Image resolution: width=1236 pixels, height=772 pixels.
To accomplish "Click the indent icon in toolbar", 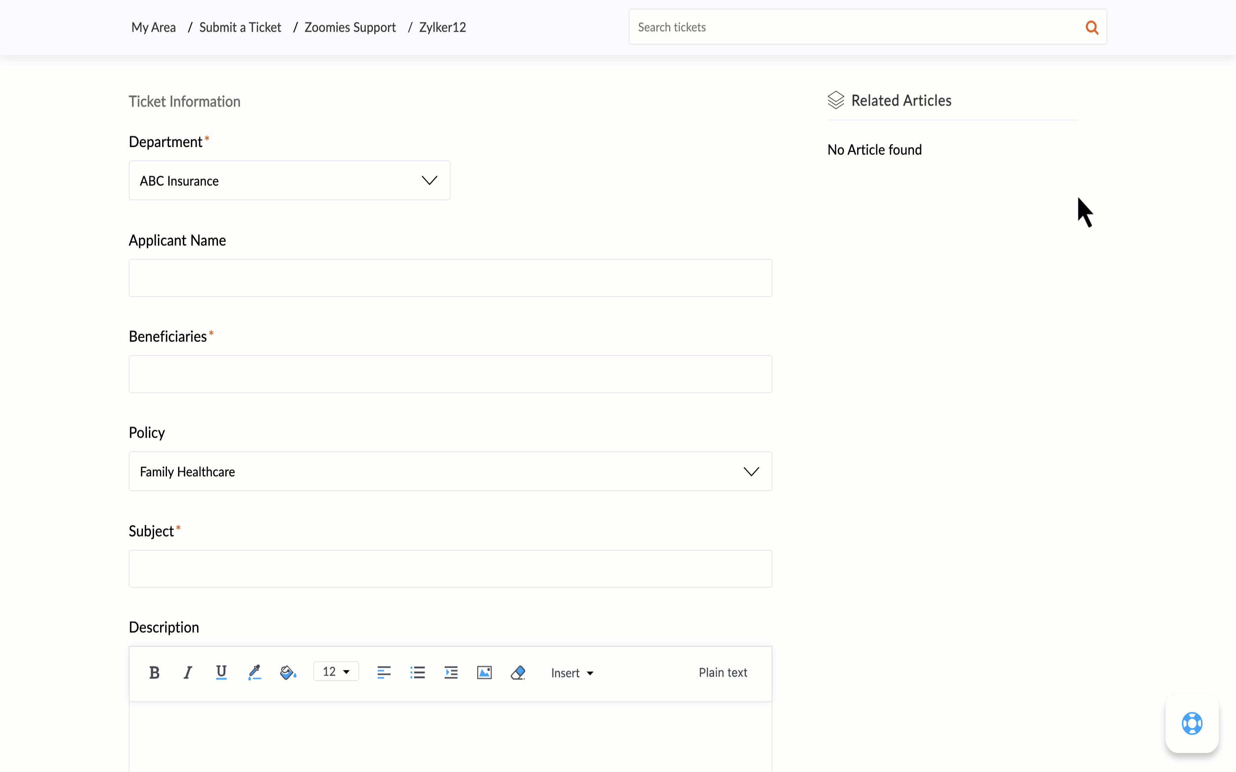I will (x=451, y=672).
